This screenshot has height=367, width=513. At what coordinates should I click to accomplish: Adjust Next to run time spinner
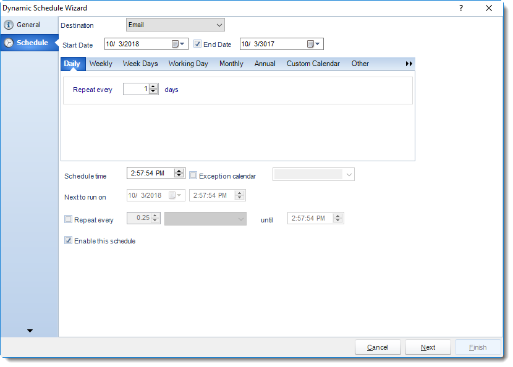239,195
